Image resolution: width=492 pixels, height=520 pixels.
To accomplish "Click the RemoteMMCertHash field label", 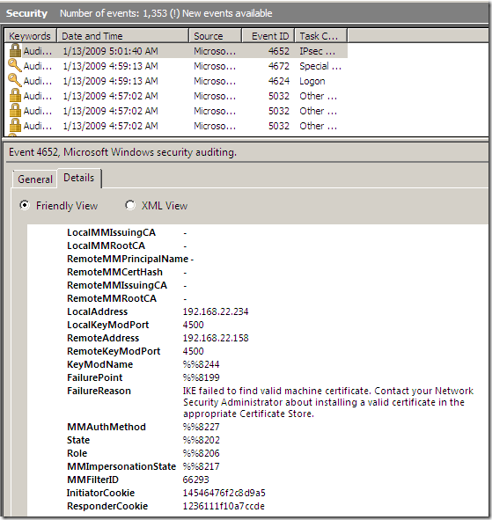I will click(x=114, y=272).
